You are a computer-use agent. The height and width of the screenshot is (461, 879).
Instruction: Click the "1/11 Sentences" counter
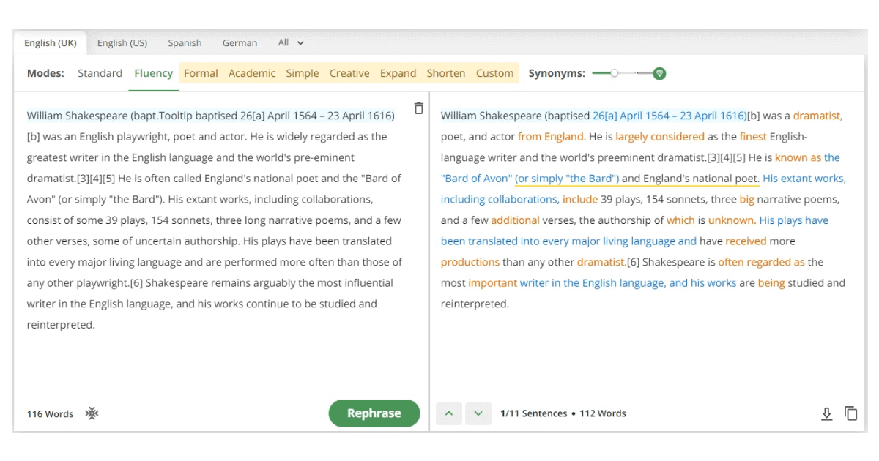coord(534,413)
